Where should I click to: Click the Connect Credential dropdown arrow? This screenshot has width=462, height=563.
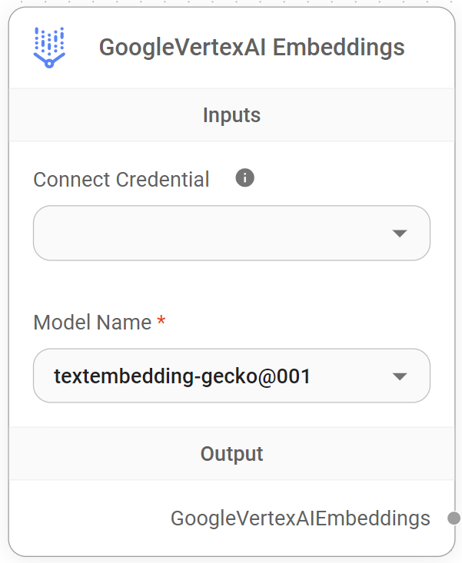399,233
